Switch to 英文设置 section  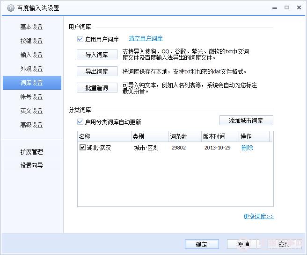[x=32, y=111]
